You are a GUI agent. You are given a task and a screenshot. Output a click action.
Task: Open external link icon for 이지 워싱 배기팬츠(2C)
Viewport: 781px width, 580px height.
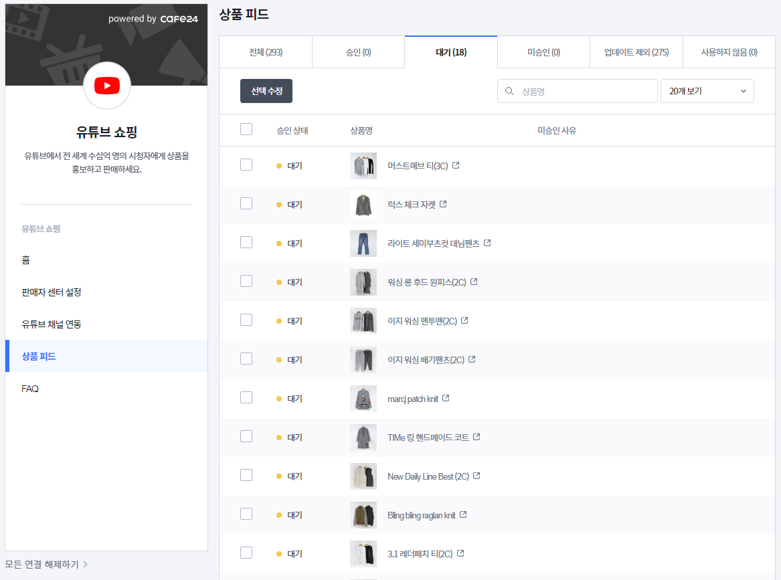(472, 359)
